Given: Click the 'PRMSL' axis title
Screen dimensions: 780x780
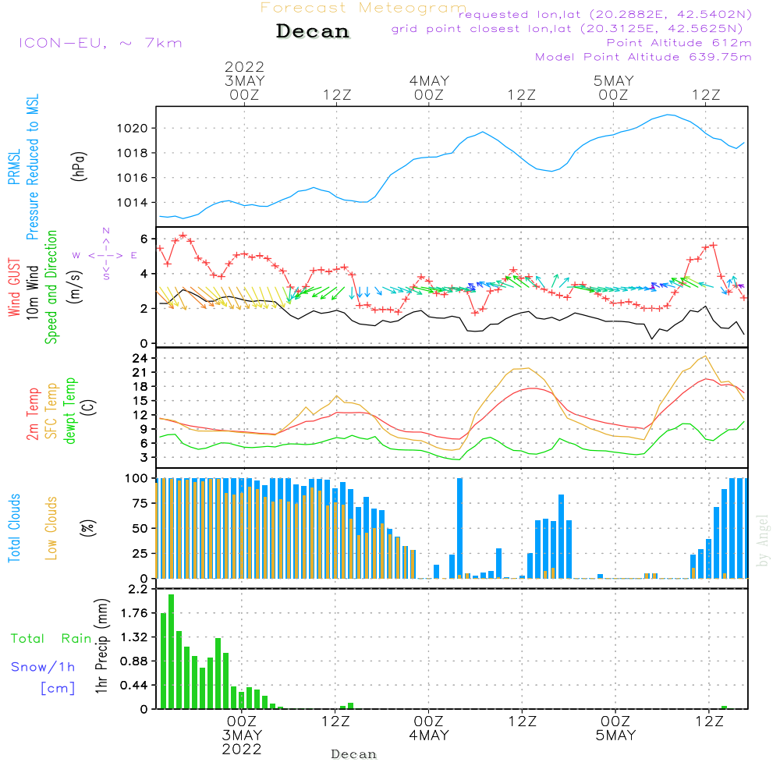Looking at the screenshot, I should (x=14, y=167).
